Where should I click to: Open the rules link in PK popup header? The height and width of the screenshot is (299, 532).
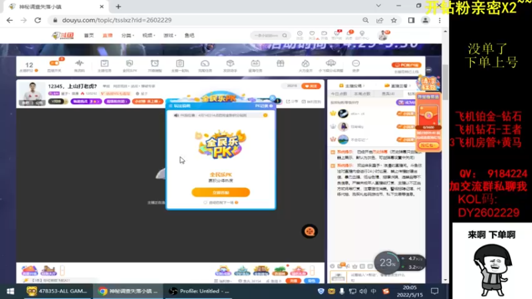(x=180, y=106)
